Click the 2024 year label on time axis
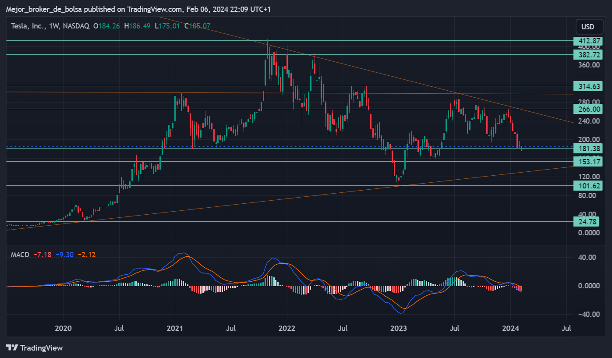This screenshot has width=612, height=358. pos(510,328)
